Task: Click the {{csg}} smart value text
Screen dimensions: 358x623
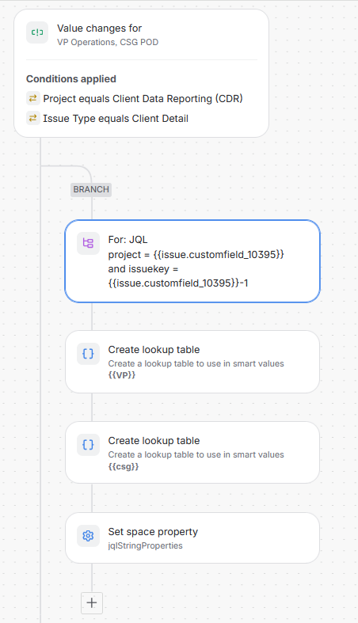Action: [124, 466]
